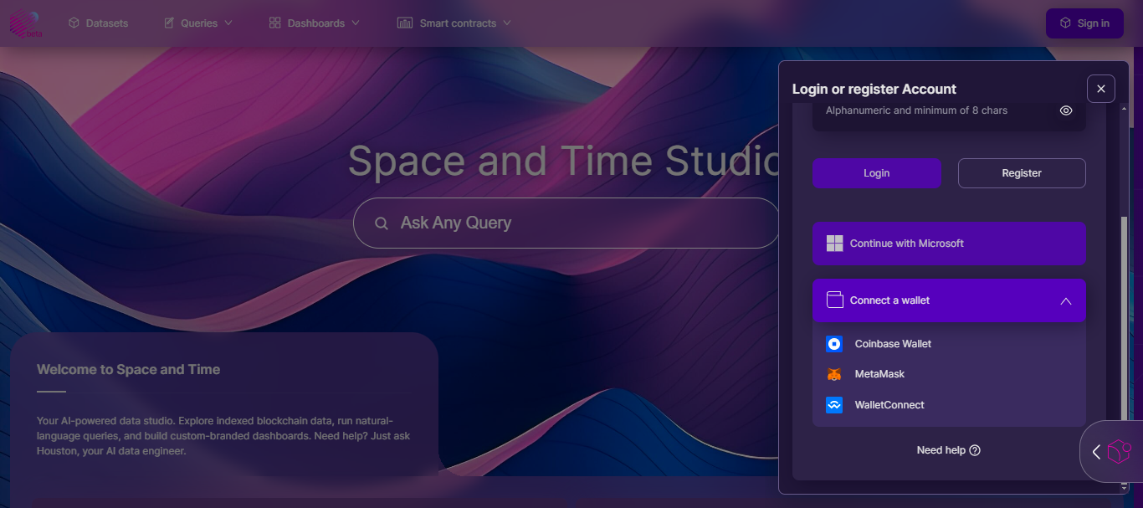Viewport: 1143px width, 508px height.
Task: Click the Welcome to Space and Time heading
Action: point(128,369)
